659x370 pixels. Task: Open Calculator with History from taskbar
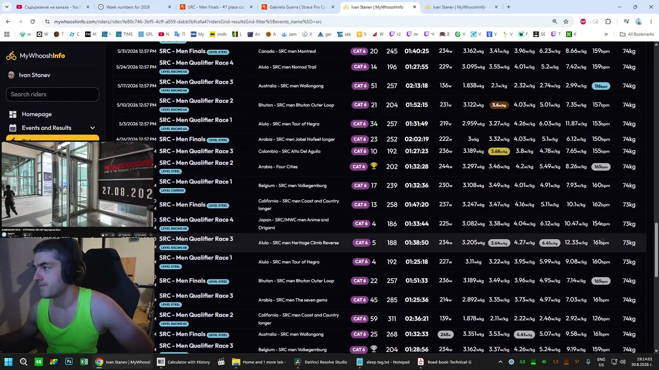pos(184,362)
